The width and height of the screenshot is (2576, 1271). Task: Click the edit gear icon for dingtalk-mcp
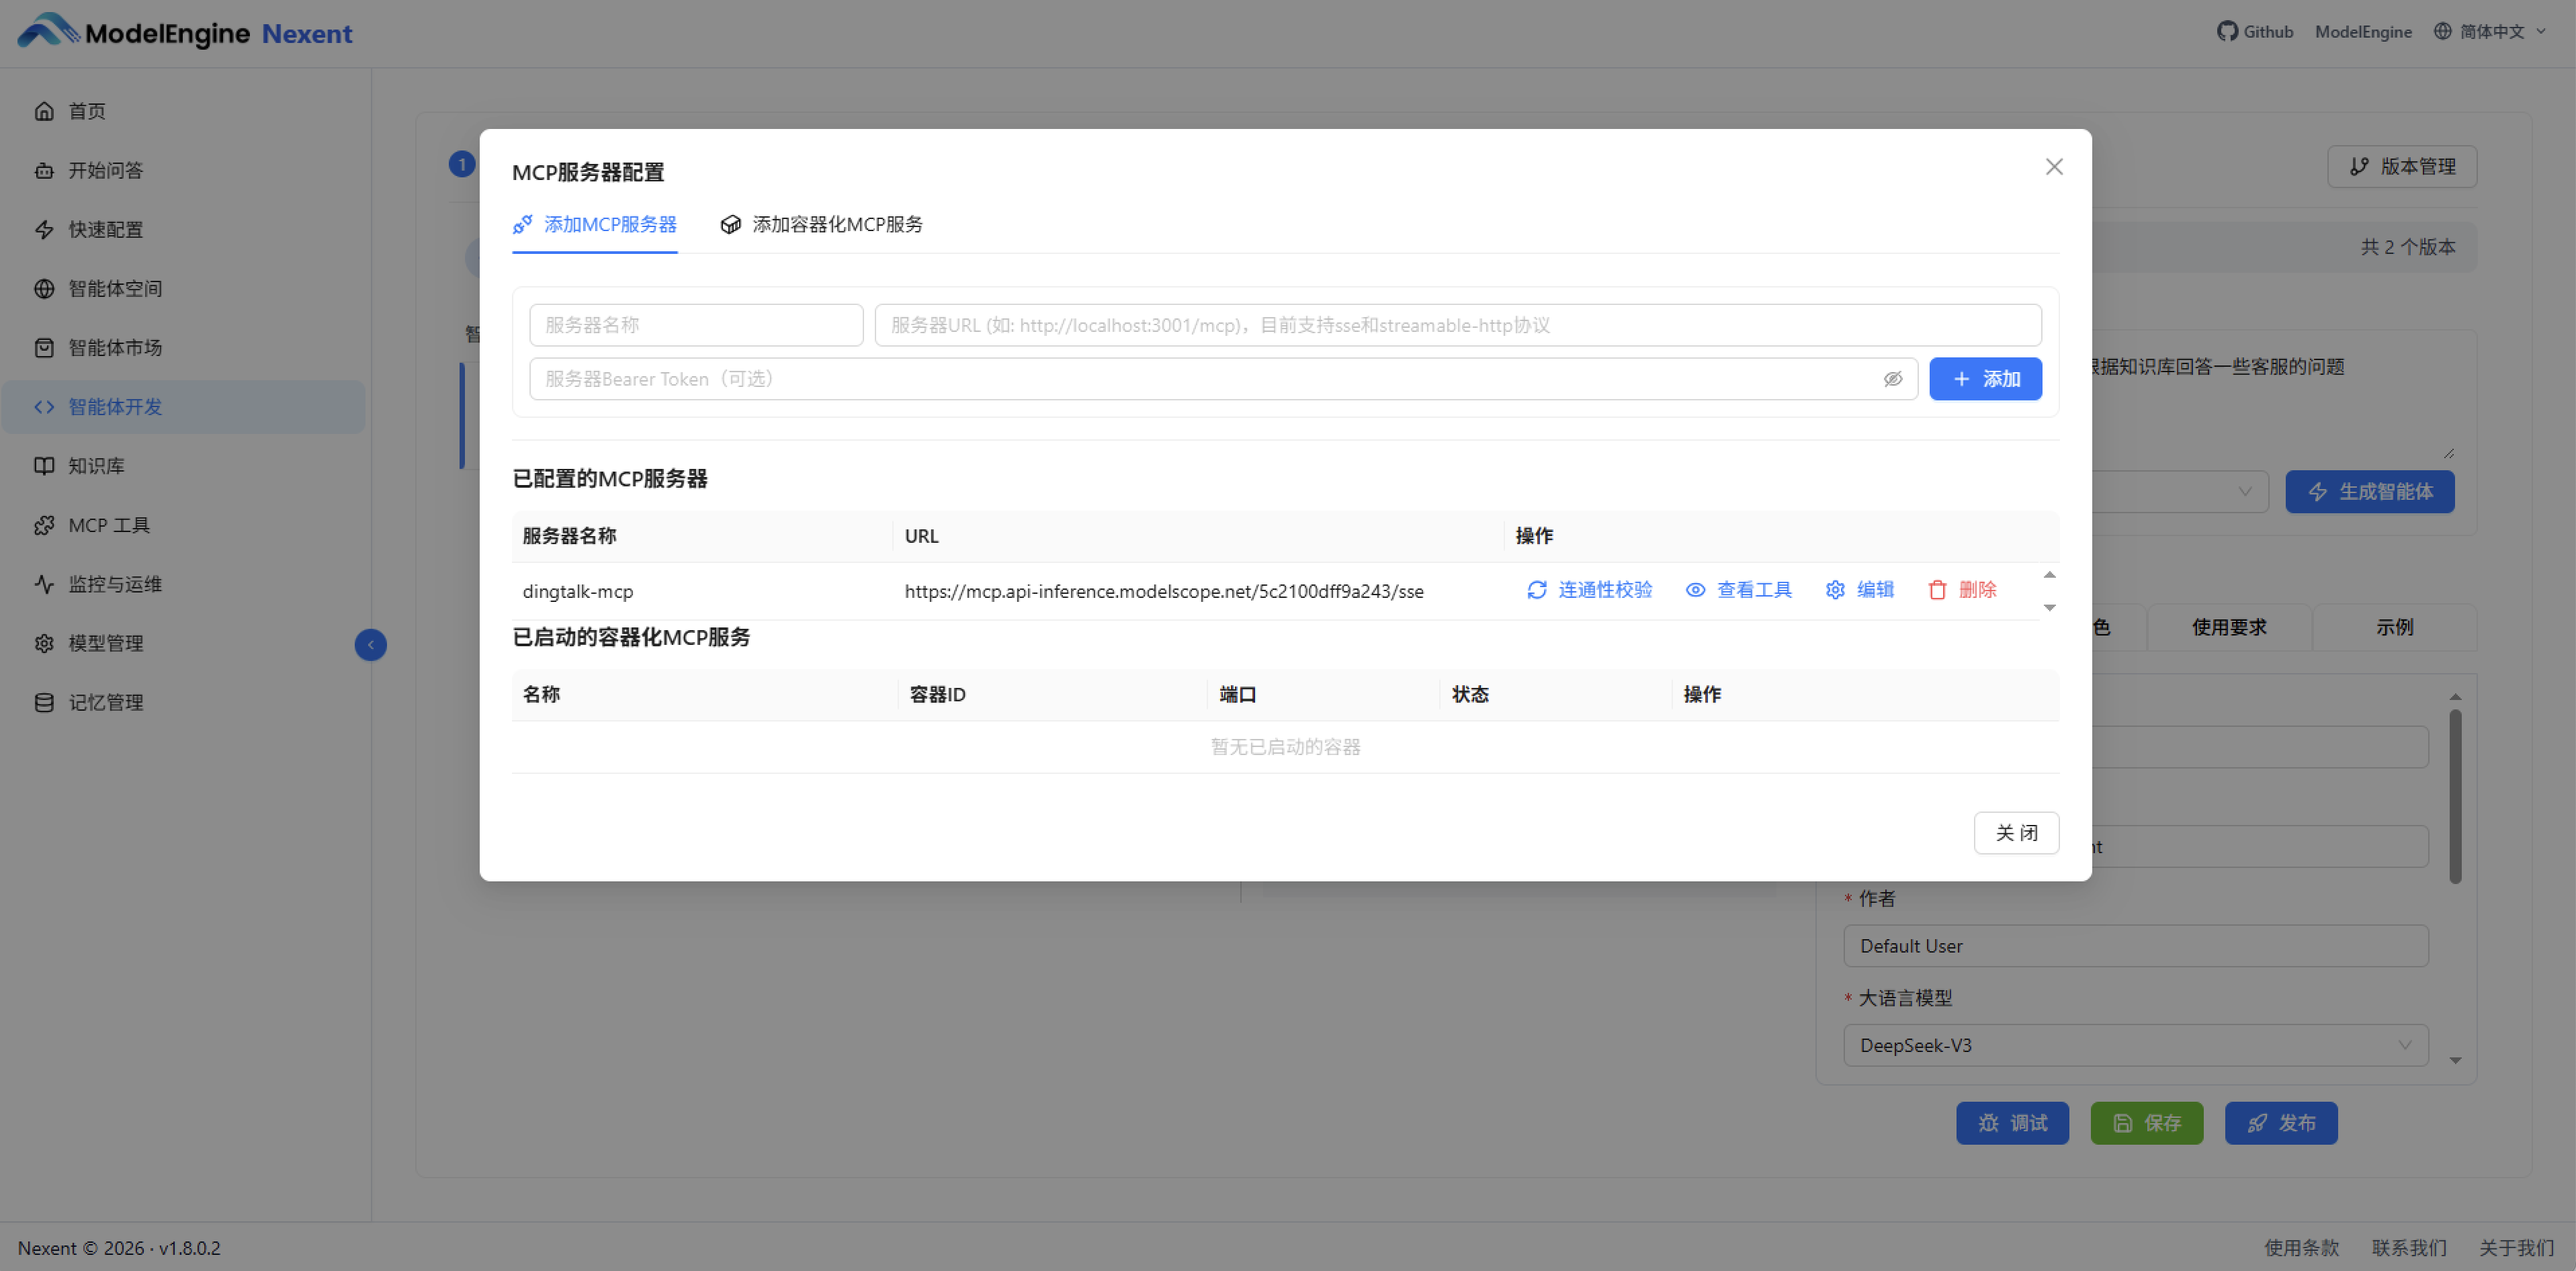1835,590
